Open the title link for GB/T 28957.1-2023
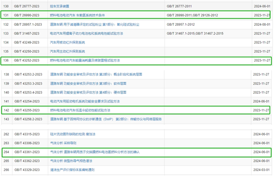The height and width of the screenshot is (177, 276). [94, 24]
